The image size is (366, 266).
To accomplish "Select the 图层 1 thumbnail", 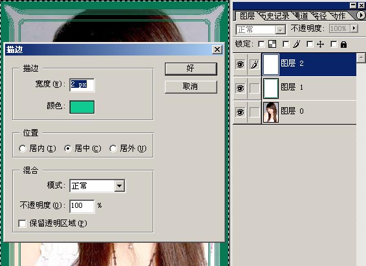I will [x=271, y=88].
